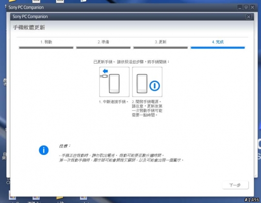Close the outer Sony PC Companion window
The image size is (261, 203).
[252, 7]
